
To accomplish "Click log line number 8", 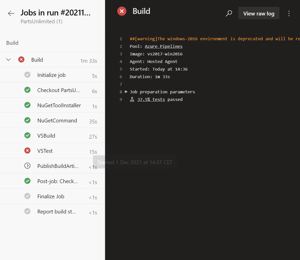I will 121,92.
